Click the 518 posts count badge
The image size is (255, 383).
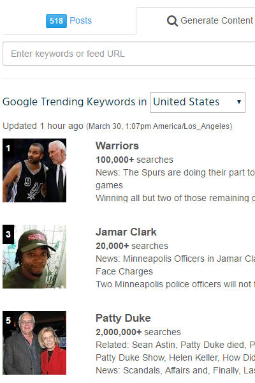point(56,21)
